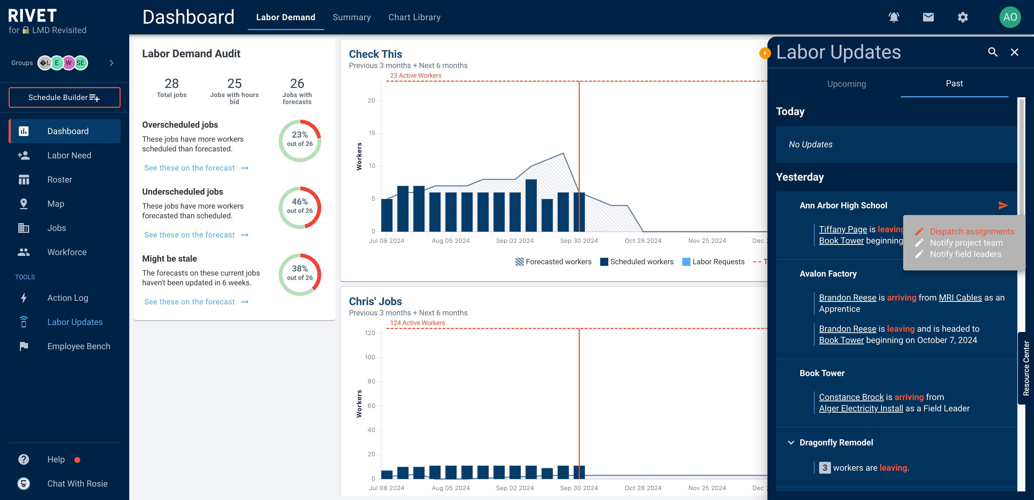Image resolution: width=1034 pixels, height=500 pixels.
Task: Click the Ann Arbor High School heading
Action: click(x=843, y=206)
